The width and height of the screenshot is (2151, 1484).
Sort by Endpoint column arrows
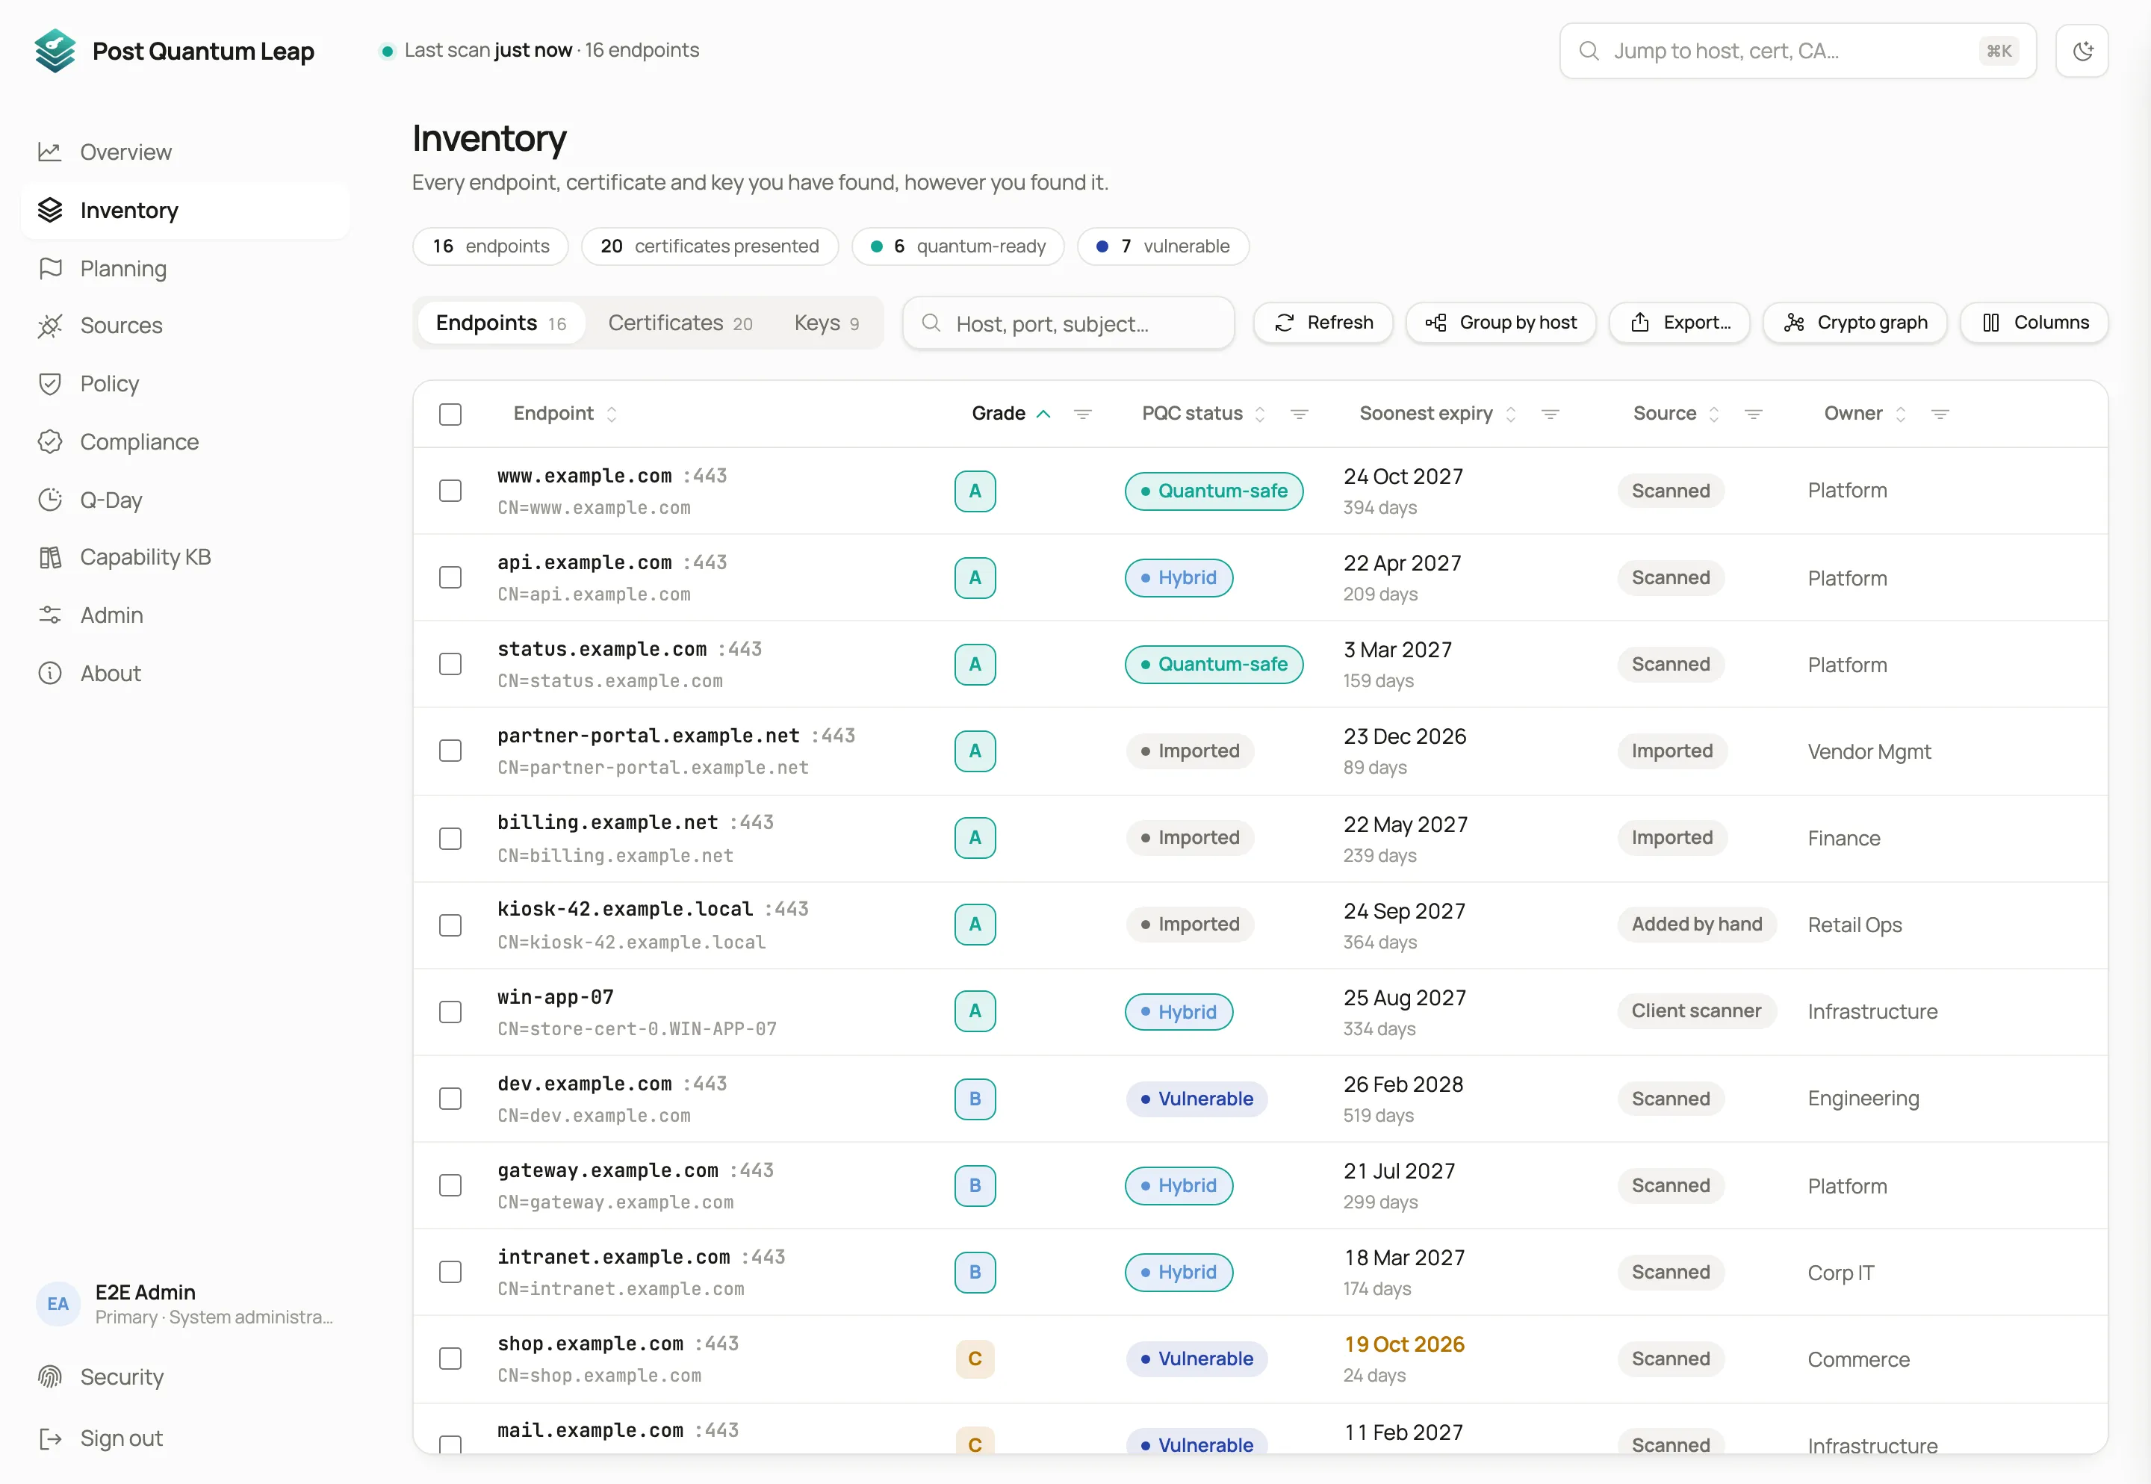click(612, 414)
